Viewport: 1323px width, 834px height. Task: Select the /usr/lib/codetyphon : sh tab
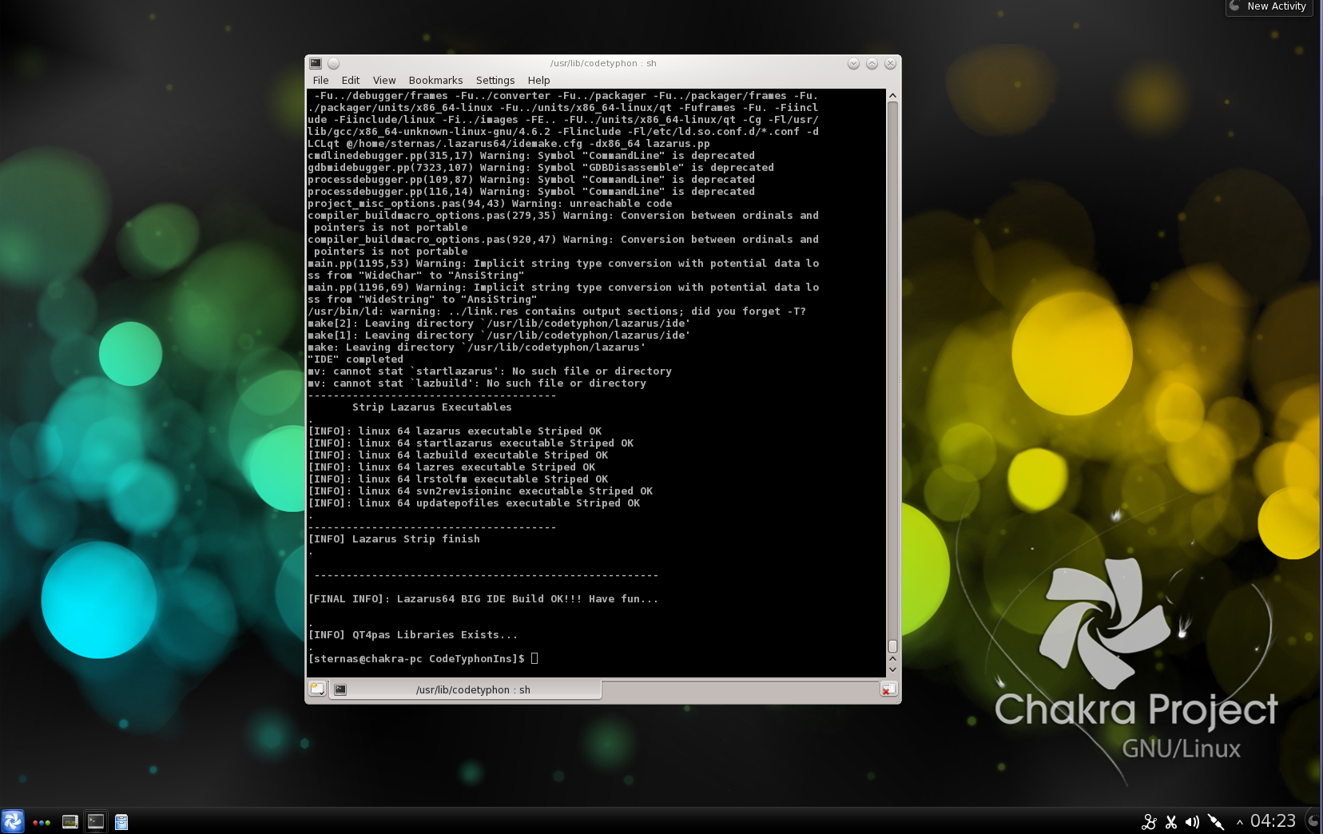[x=466, y=689]
